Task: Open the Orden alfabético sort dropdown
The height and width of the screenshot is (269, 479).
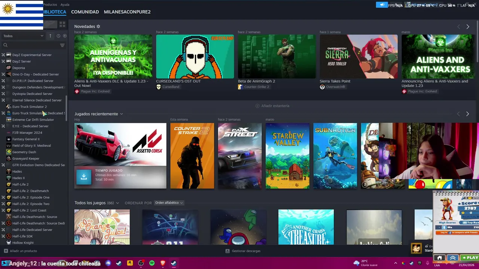Action: tap(169, 203)
